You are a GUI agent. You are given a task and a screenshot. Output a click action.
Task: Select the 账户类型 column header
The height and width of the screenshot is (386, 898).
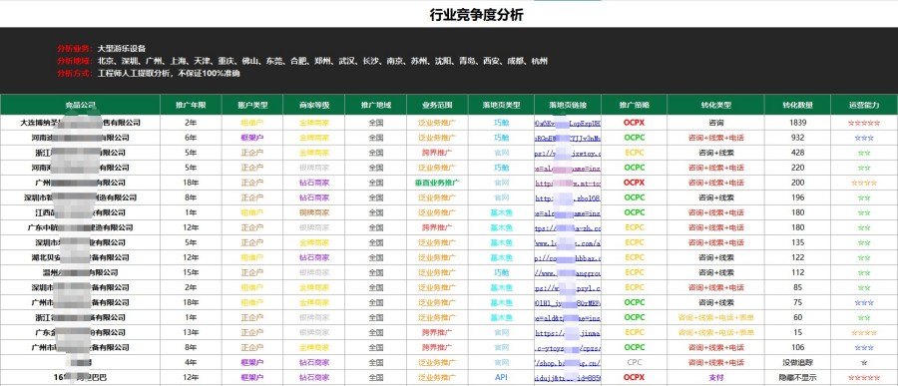[252, 106]
